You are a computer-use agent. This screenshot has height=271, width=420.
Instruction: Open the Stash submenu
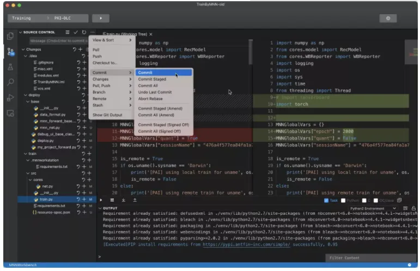[112, 105]
